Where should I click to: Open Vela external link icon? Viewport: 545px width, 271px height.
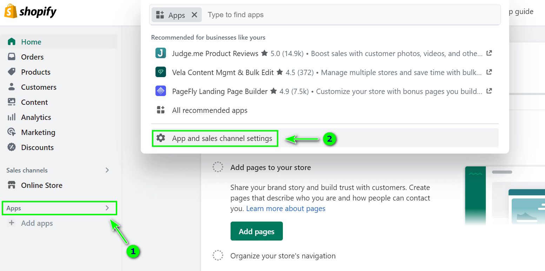[489, 72]
